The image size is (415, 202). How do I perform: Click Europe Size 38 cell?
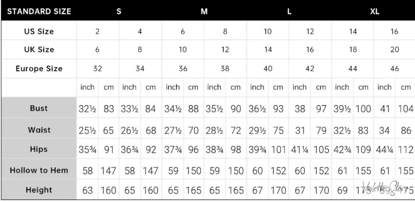225,69
